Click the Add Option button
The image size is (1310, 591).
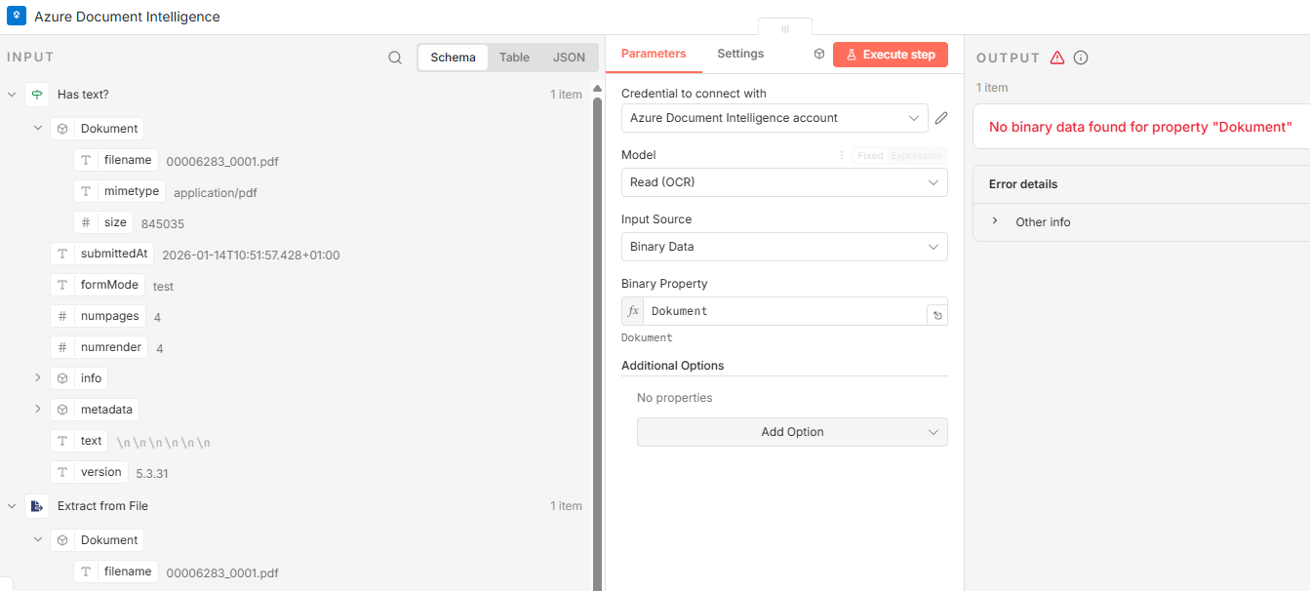791,432
